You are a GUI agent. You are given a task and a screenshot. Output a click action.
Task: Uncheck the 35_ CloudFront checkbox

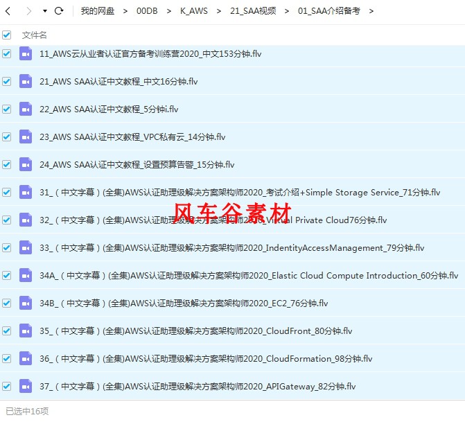coord(6,331)
